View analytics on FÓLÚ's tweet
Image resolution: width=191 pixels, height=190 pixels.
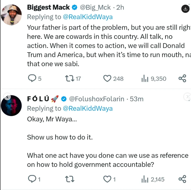pyautogui.click(x=145, y=179)
